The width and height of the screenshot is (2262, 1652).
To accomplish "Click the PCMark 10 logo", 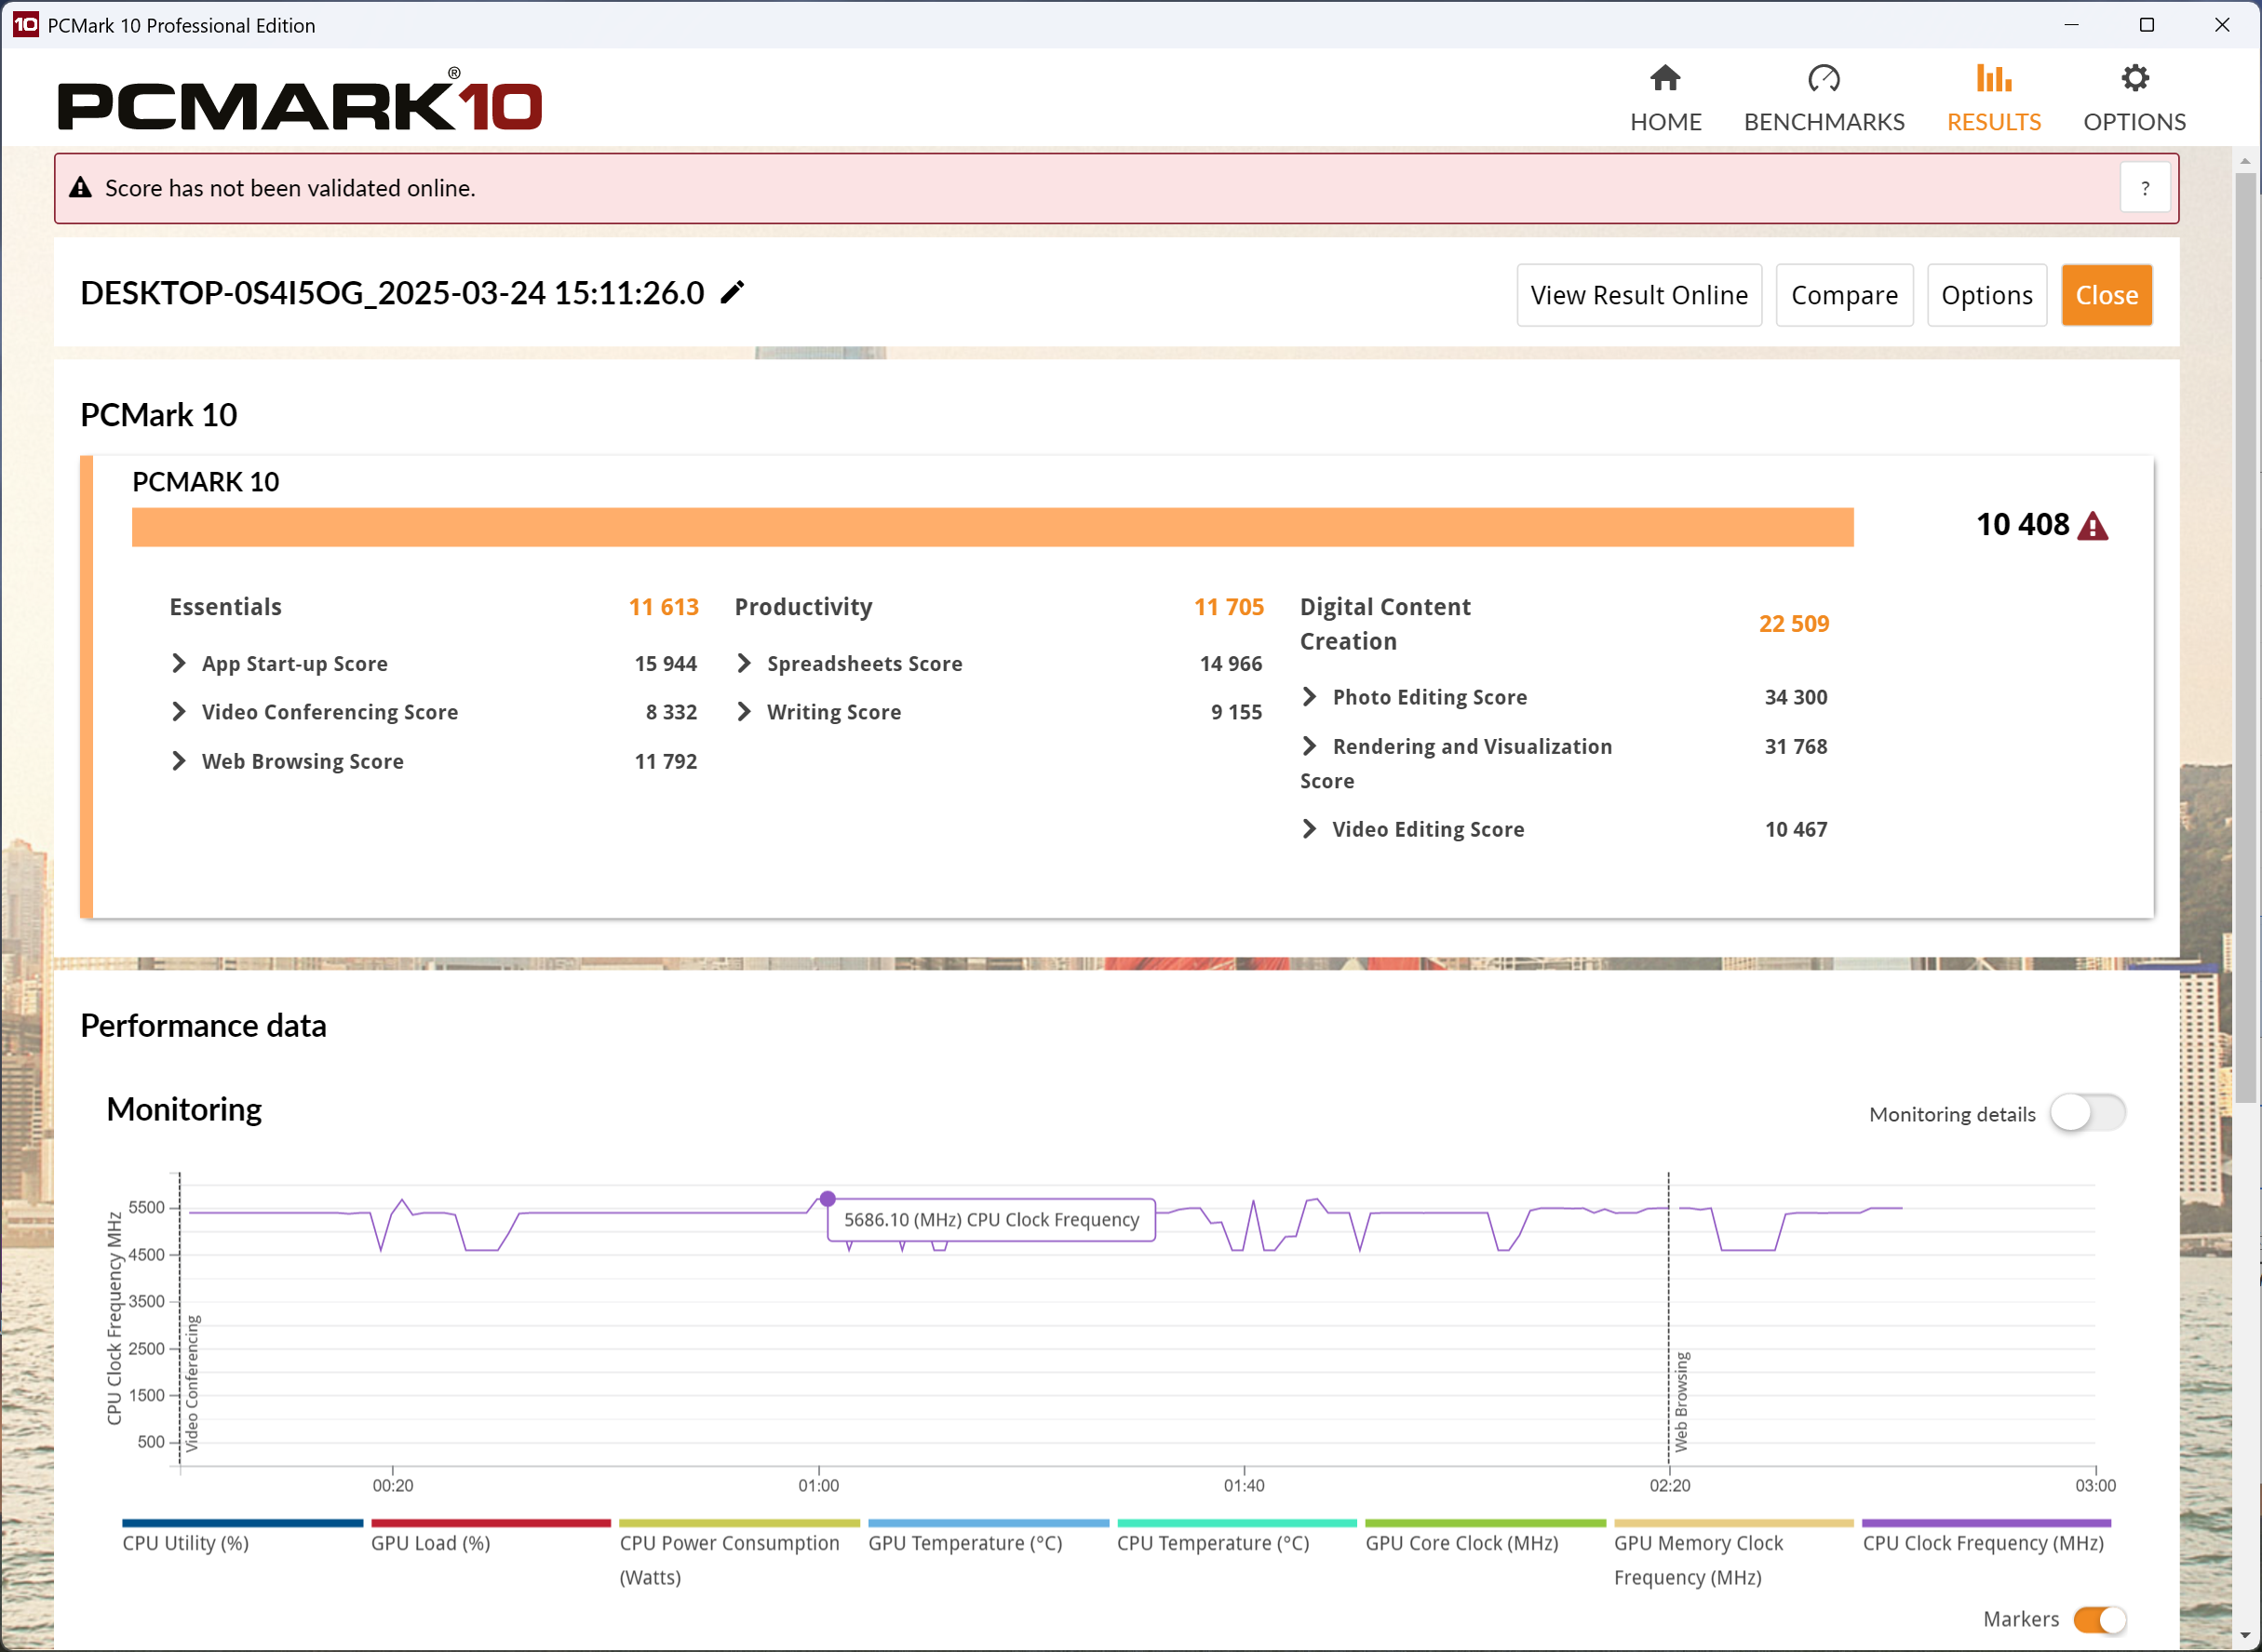I will click(x=300, y=101).
